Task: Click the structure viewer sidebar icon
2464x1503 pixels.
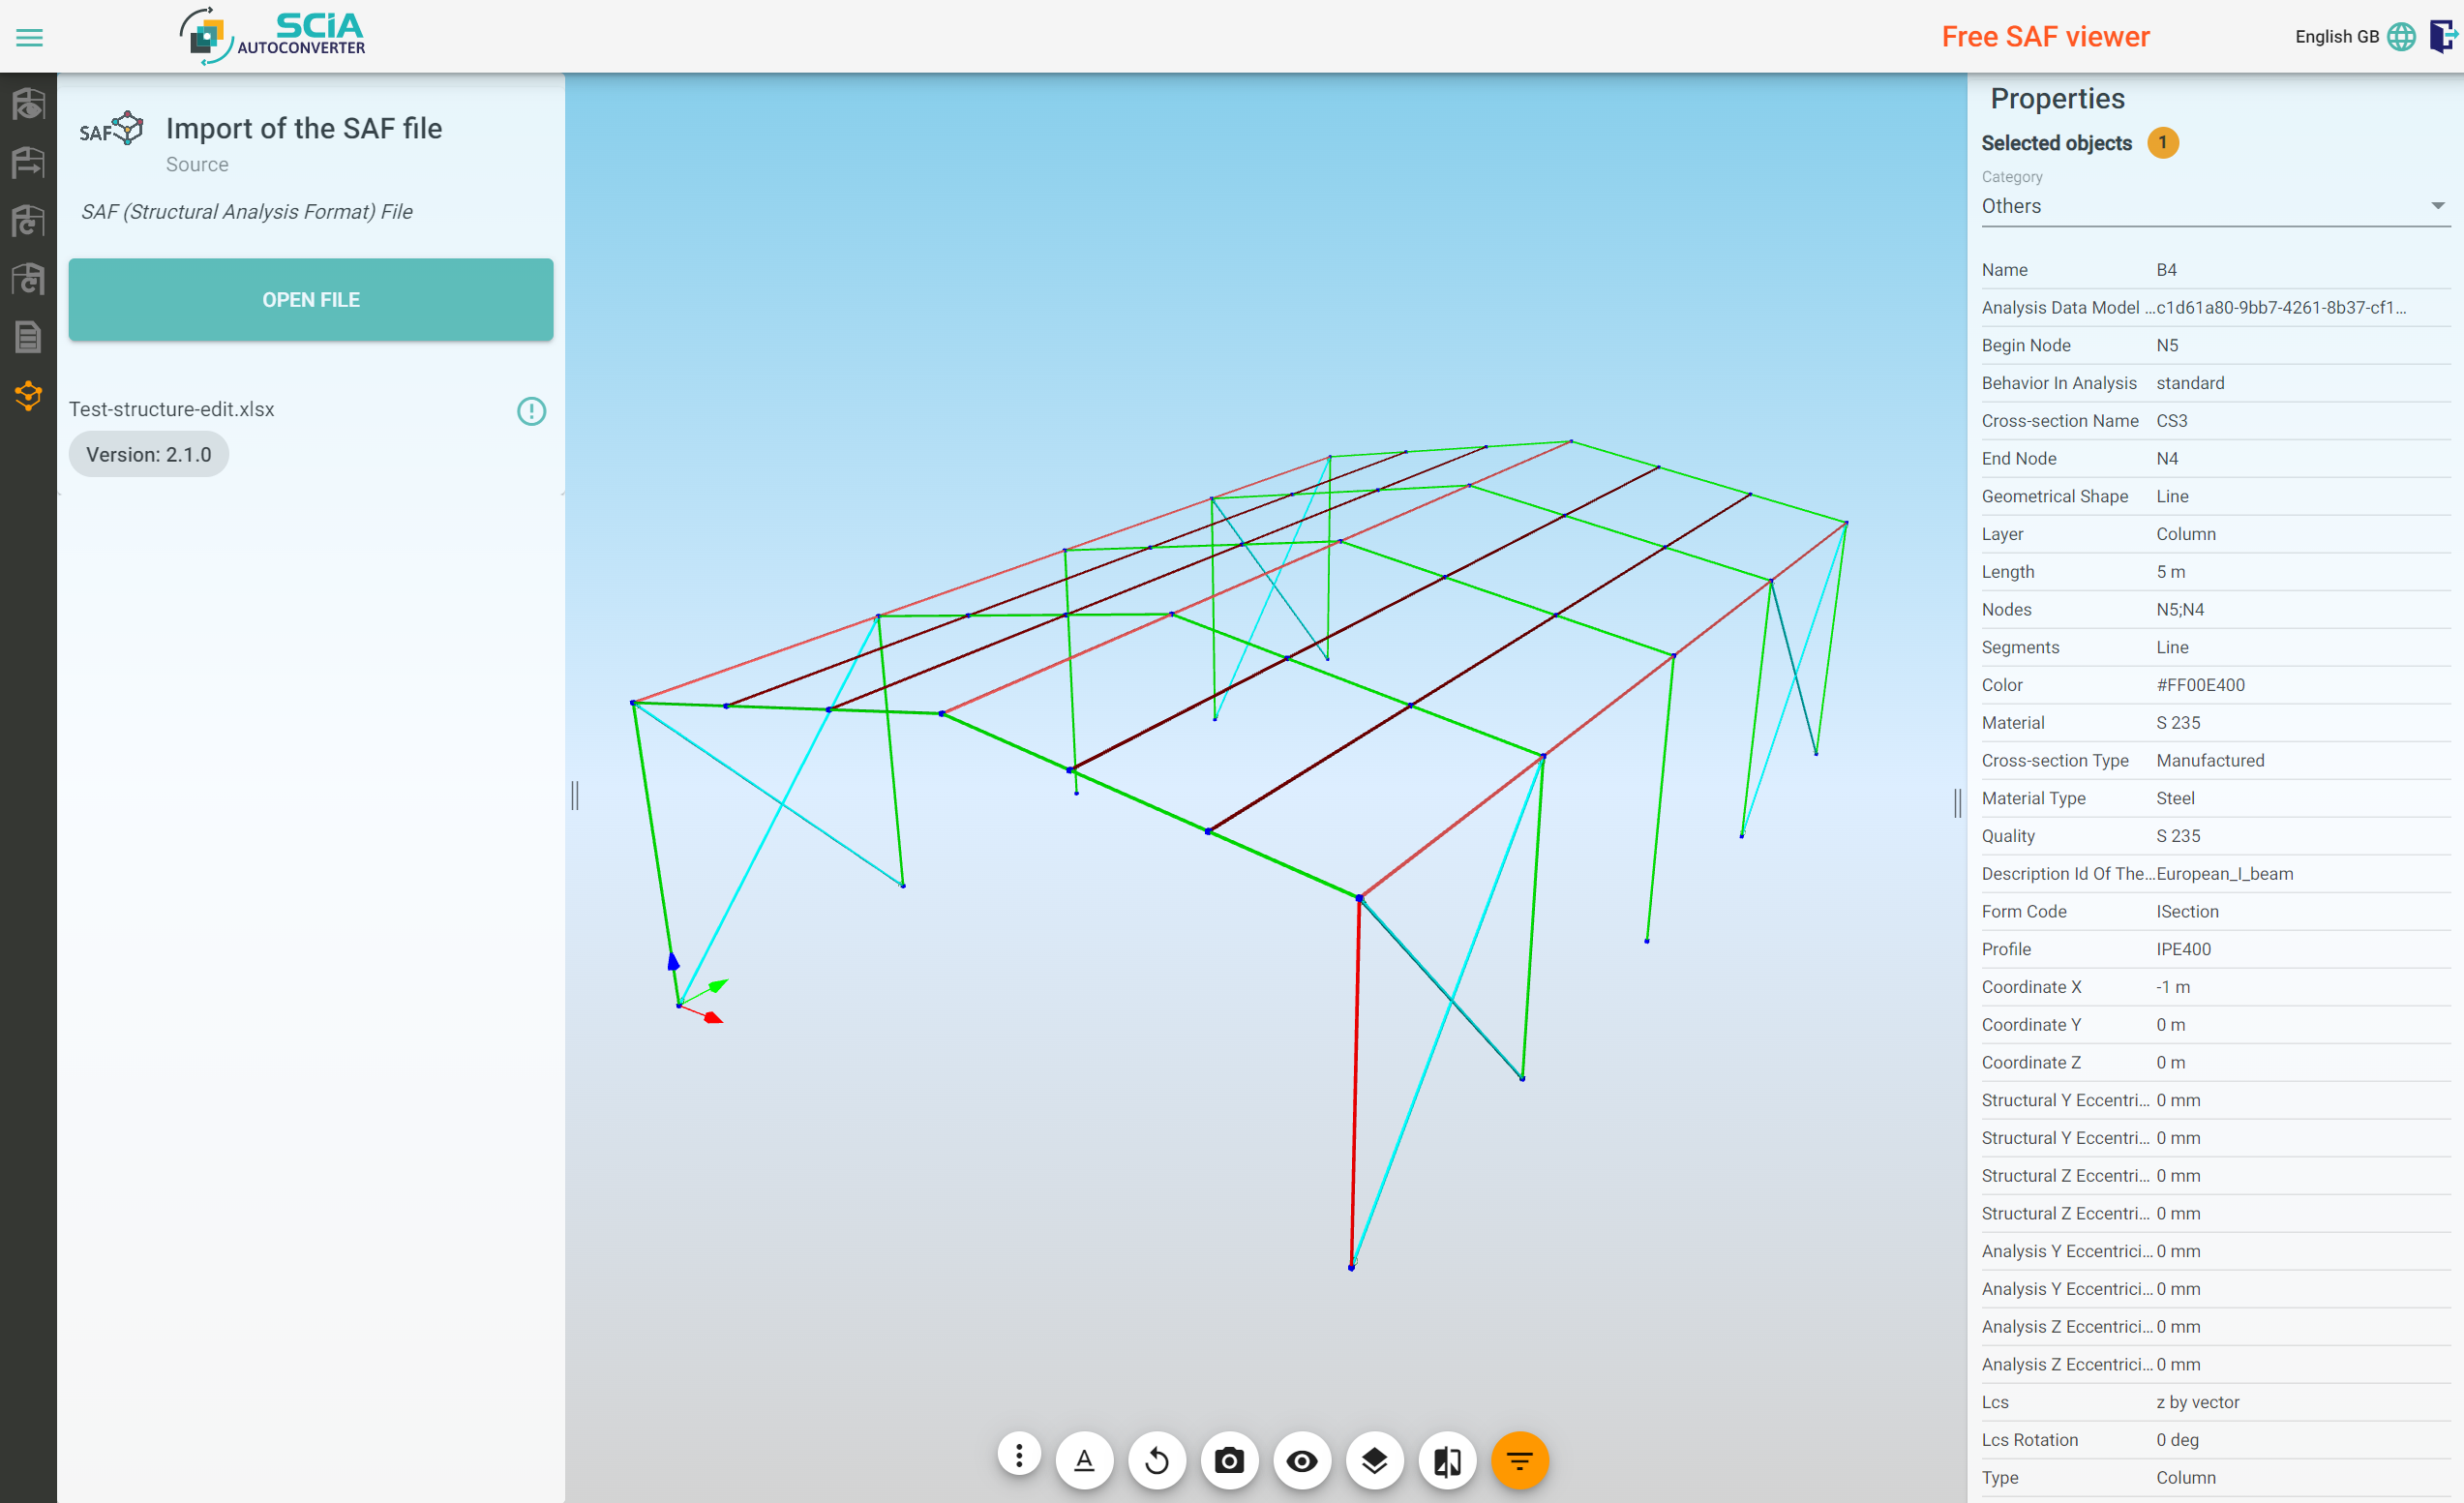Action: 28,104
